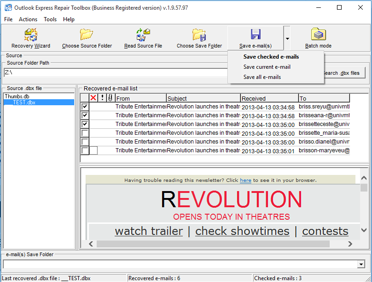
Task: Click preview scroll up arrow
Action: pyautogui.click(x=364, y=178)
